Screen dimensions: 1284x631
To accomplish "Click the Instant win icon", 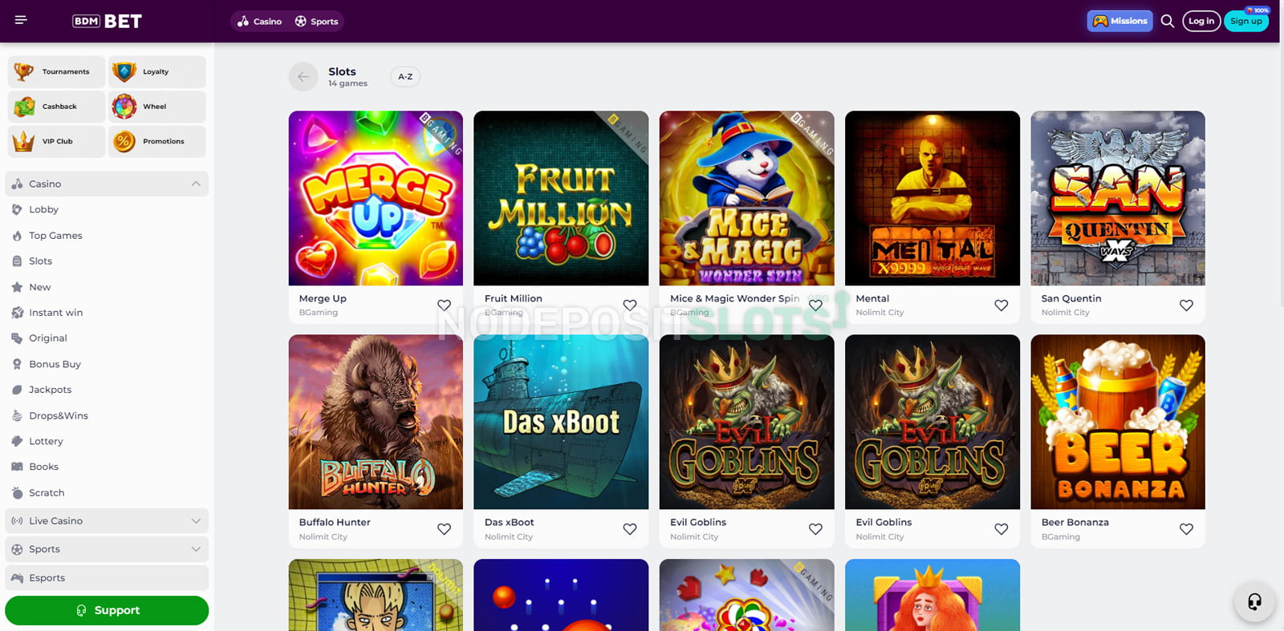I will click(17, 313).
